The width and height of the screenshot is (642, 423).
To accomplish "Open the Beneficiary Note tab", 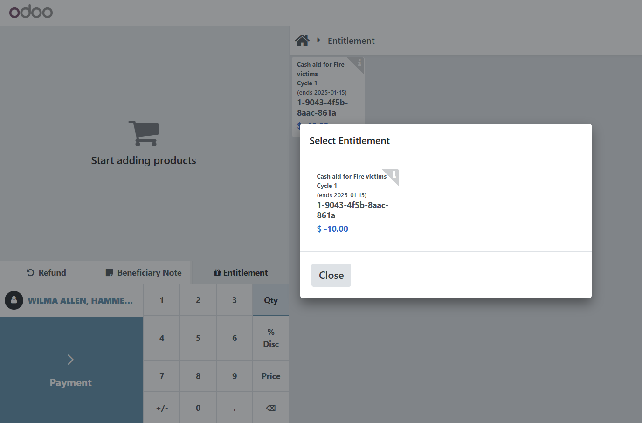I will tap(143, 272).
